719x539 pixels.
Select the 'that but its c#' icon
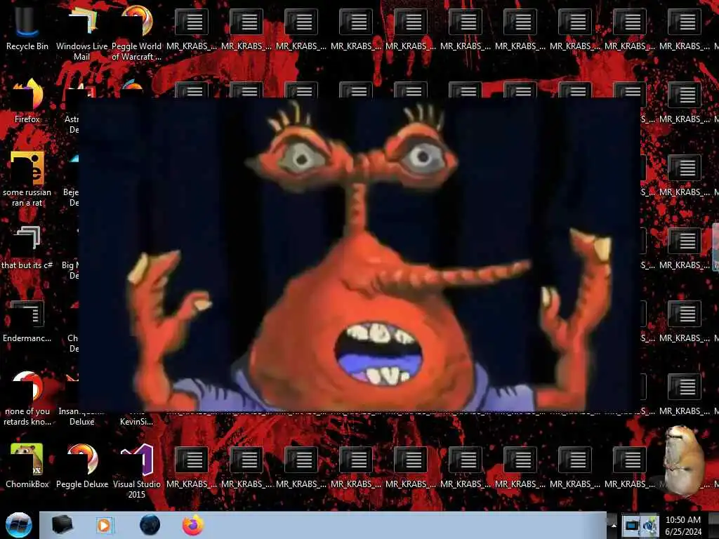point(27,248)
